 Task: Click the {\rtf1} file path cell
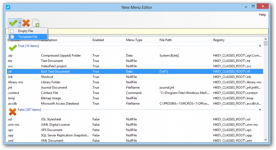click(x=164, y=71)
